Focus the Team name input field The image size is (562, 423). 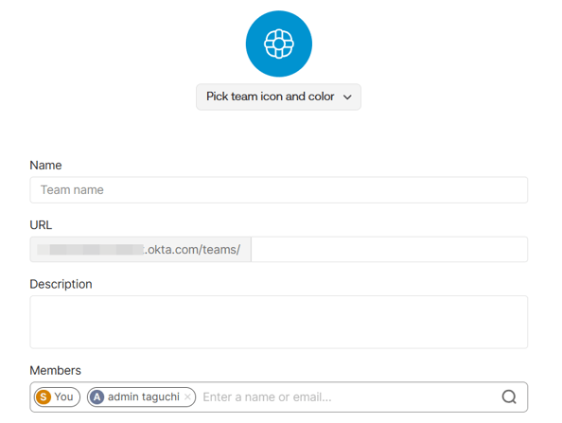279,189
